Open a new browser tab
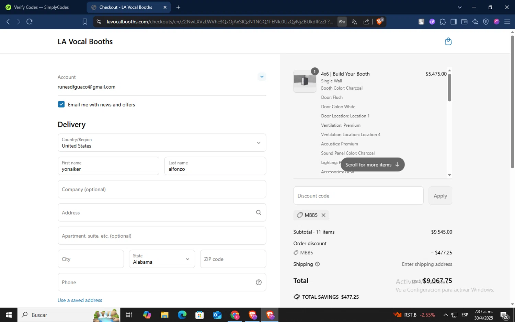 178,7
